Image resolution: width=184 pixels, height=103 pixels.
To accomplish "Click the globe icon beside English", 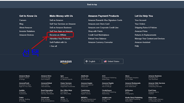I will click(87, 61).
